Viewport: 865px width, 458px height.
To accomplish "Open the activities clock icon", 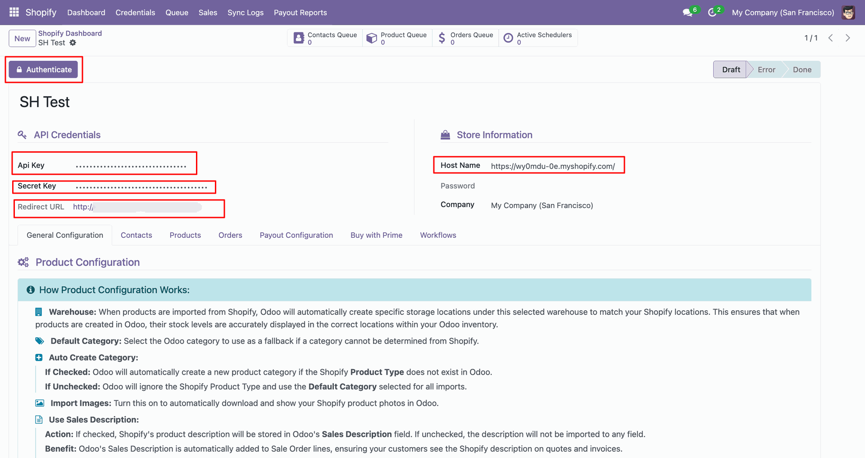I will point(712,13).
